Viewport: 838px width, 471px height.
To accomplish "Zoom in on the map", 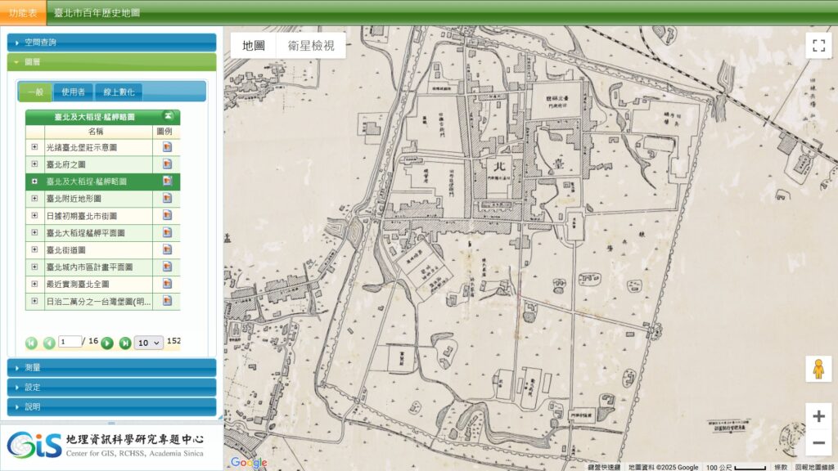I will [818, 416].
